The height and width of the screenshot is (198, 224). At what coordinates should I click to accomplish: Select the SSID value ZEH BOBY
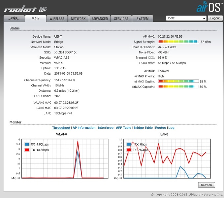[x=65, y=52]
